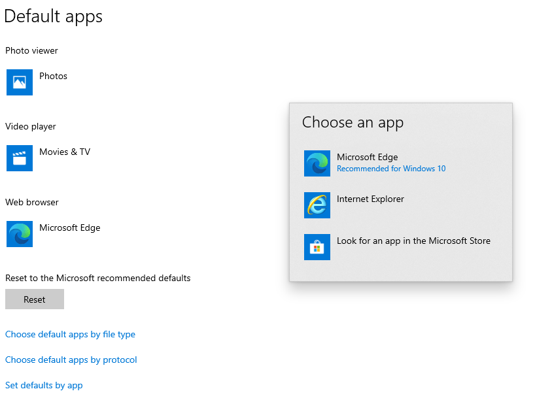Open Set defaults by app link
The height and width of the screenshot is (404, 535).
pos(44,385)
